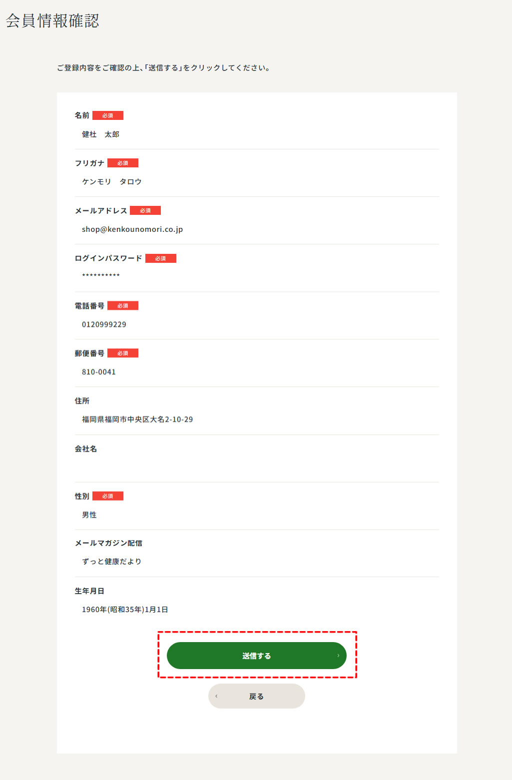
Task: Click the newsletter value ずっと健康だより
Action: coord(111,562)
